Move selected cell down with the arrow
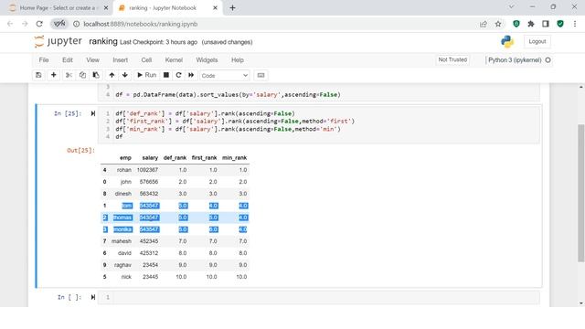This screenshot has width=585, height=329. click(x=125, y=75)
